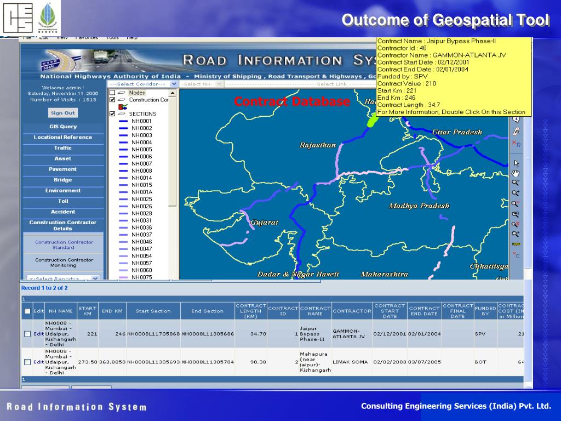Open the Select Link dropdown
This screenshot has height=421, width=561.
point(301,84)
